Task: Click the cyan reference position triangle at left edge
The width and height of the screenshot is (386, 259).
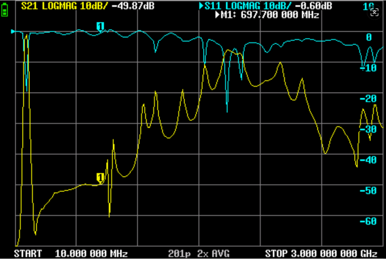Action: [x=13, y=32]
